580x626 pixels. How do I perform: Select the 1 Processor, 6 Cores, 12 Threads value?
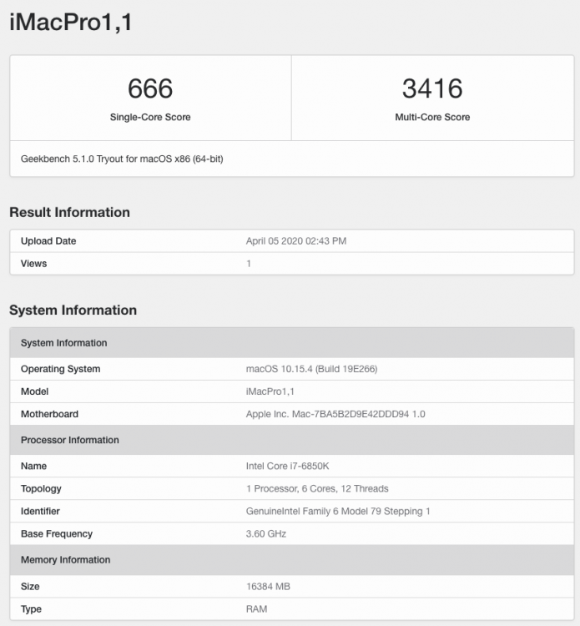click(x=317, y=488)
